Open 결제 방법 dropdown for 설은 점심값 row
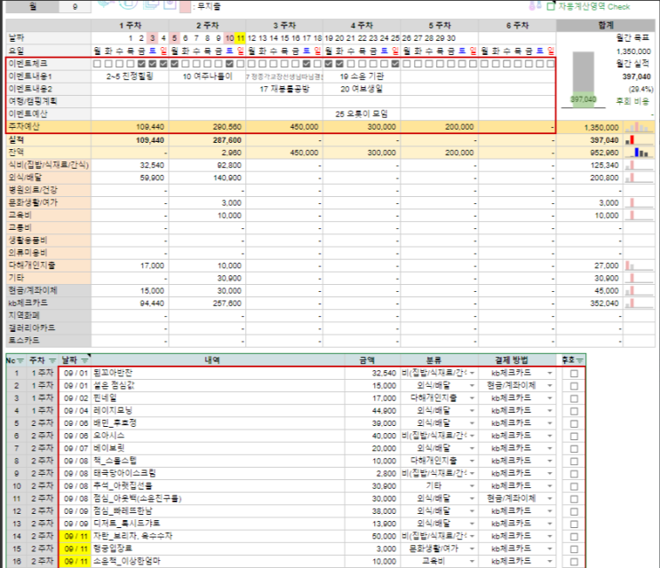This screenshot has height=568, width=660. [550, 385]
